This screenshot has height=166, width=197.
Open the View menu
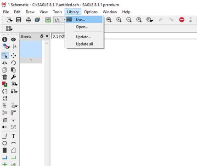[x=44, y=12]
